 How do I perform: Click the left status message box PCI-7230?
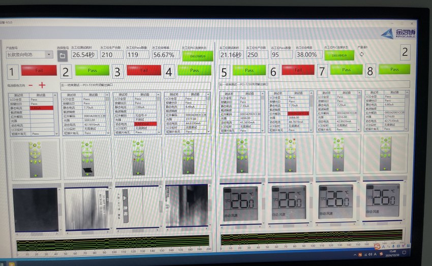pos(136,85)
